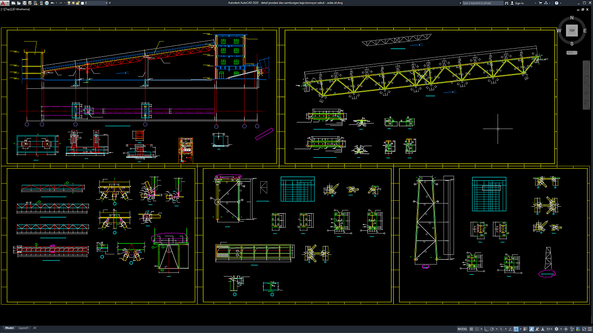Switch to the Layout1 tab
Viewport: 593px width, 333px height.
(x=24, y=328)
